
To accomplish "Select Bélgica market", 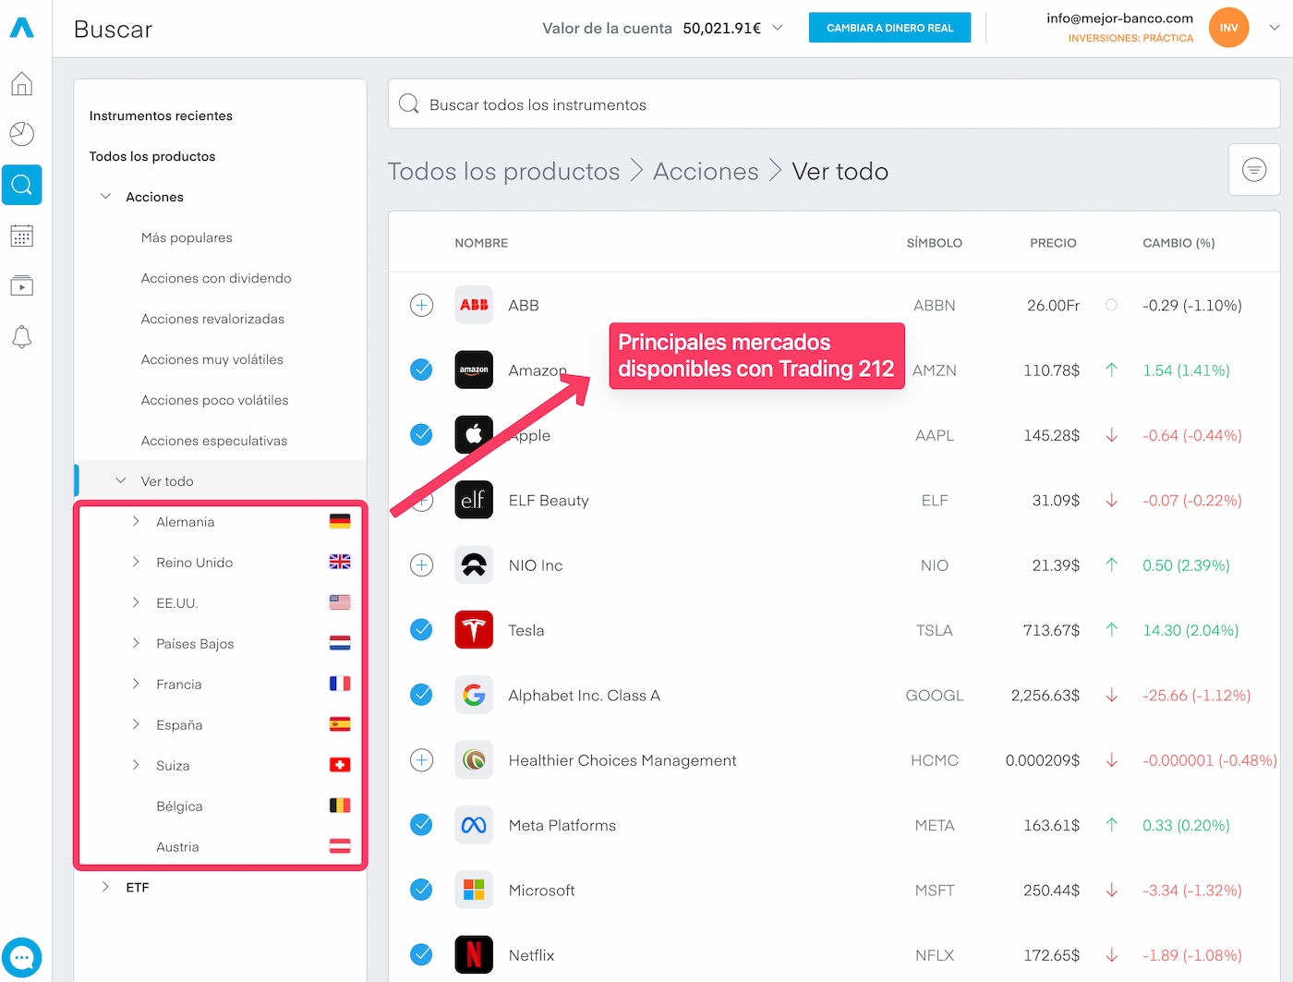I will click(x=179, y=806).
